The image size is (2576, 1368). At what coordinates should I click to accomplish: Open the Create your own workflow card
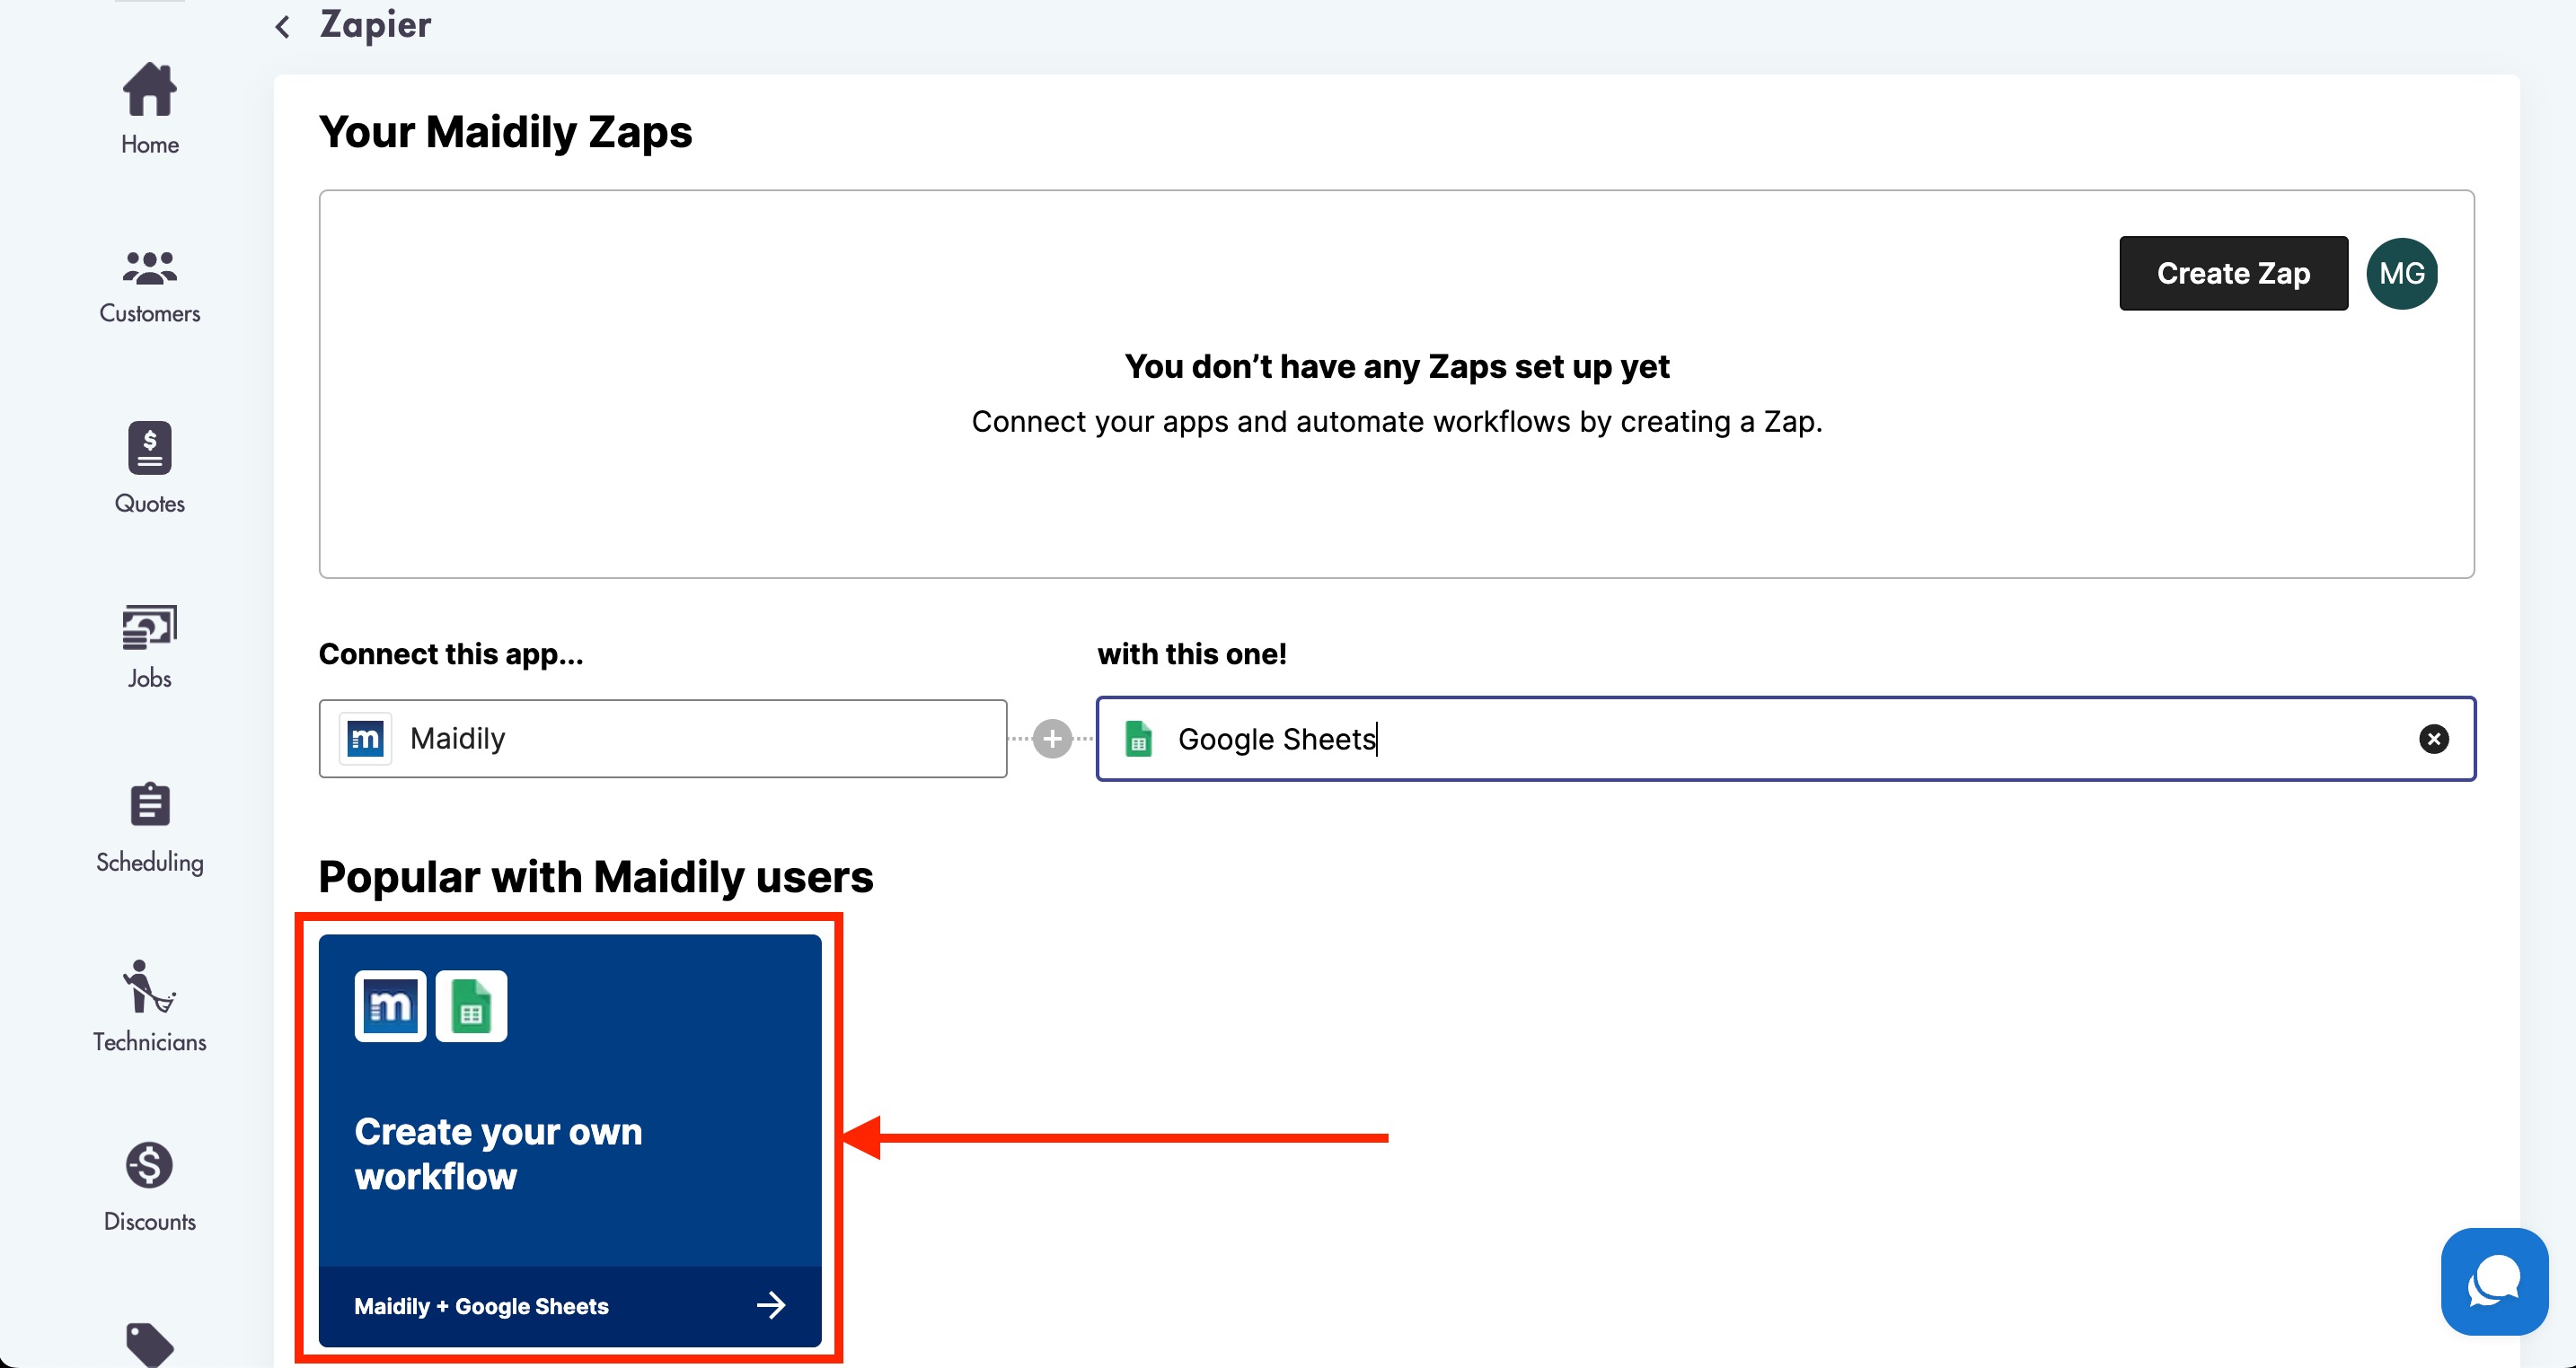click(x=570, y=1140)
